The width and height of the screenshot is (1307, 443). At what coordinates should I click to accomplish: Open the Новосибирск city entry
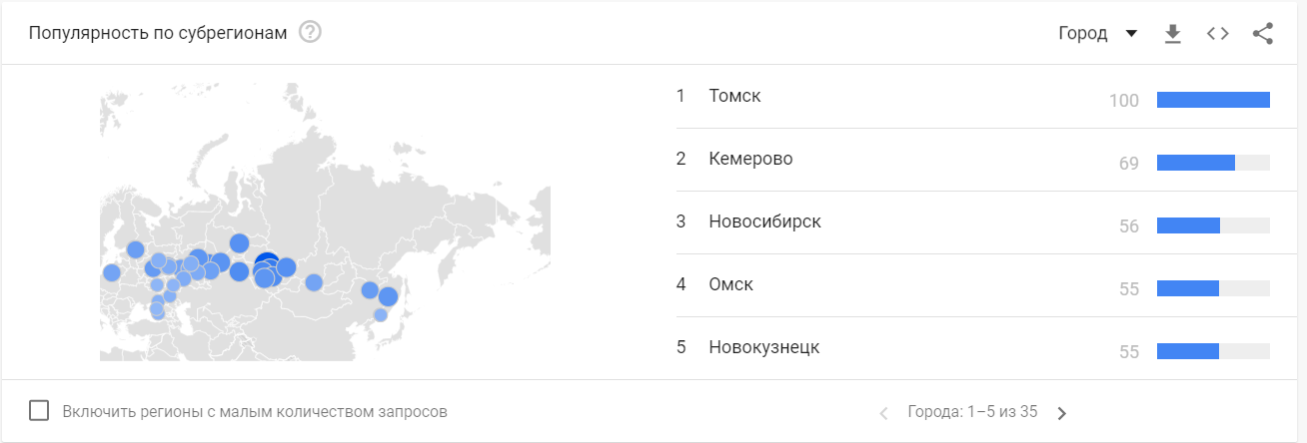764,221
